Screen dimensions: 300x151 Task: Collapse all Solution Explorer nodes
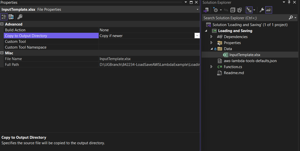(233, 10)
